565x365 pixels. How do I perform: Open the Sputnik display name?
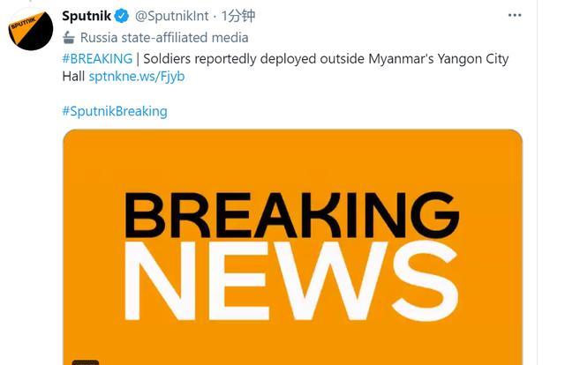pos(86,16)
